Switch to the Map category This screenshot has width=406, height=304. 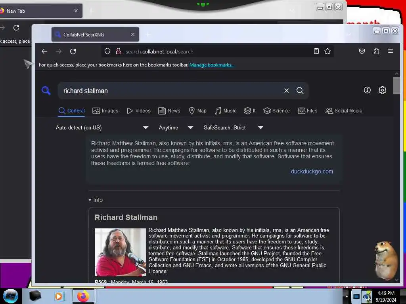[197, 111]
